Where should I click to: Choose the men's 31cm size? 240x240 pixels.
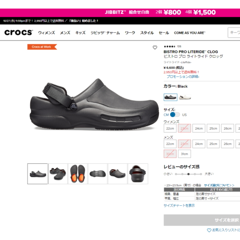click(x=184, y=154)
